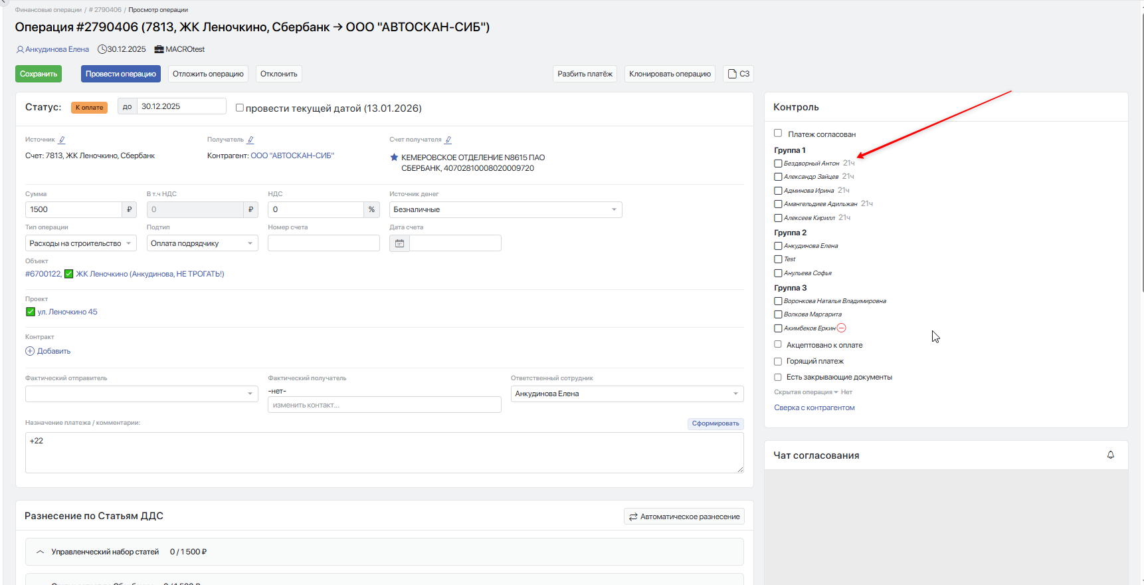Open breadcrumb link #2790406
This screenshot has height=585, width=1144.
(x=106, y=10)
